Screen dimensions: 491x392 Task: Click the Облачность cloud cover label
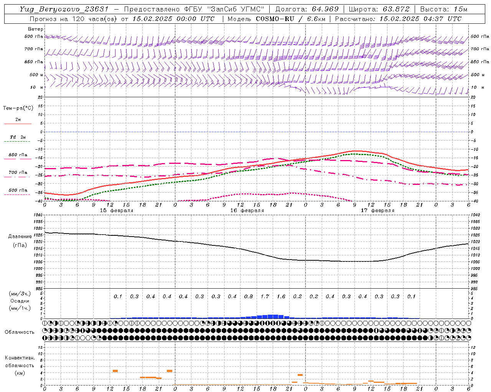coord(20,332)
